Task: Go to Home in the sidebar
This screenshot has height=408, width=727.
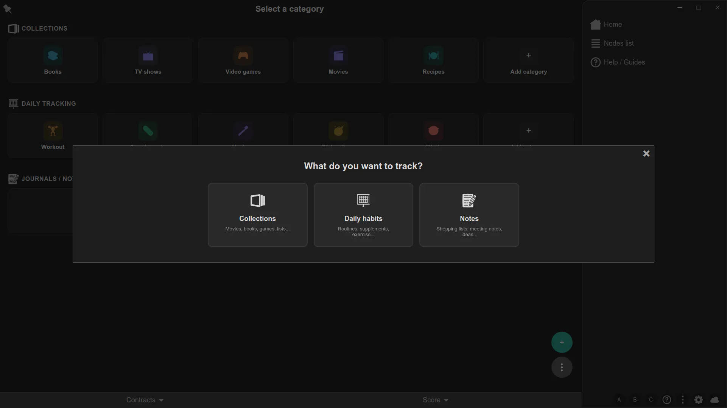Action: [606, 25]
